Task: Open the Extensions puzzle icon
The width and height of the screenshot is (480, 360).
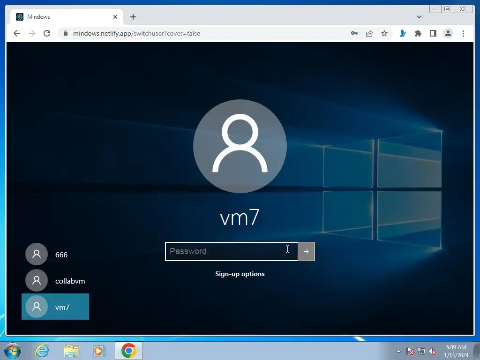Action: [418, 33]
